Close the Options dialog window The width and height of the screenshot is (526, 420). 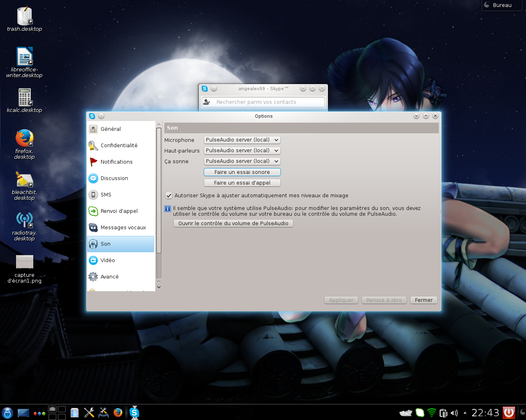[x=435, y=116]
